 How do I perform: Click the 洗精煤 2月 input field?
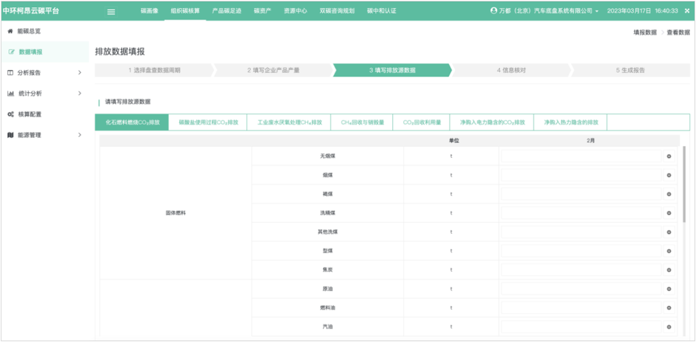click(x=581, y=213)
